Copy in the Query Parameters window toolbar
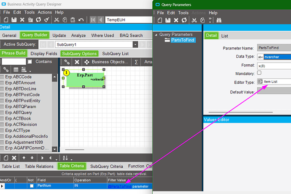 pos(202,20)
